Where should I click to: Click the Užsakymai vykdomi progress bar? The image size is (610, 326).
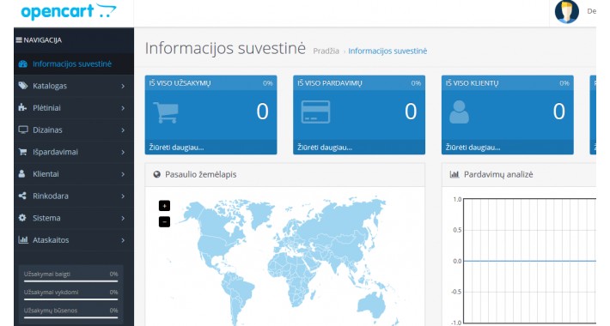(x=70, y=299)
